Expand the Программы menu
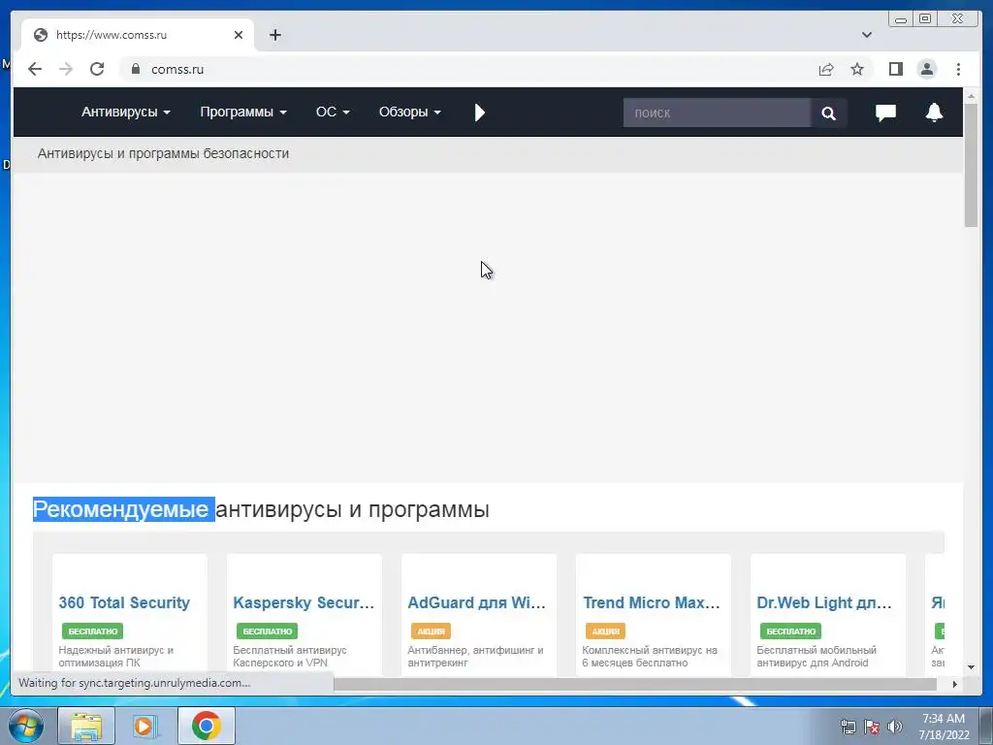The height and width of the screenshot is (745, 993). (243, 113)
